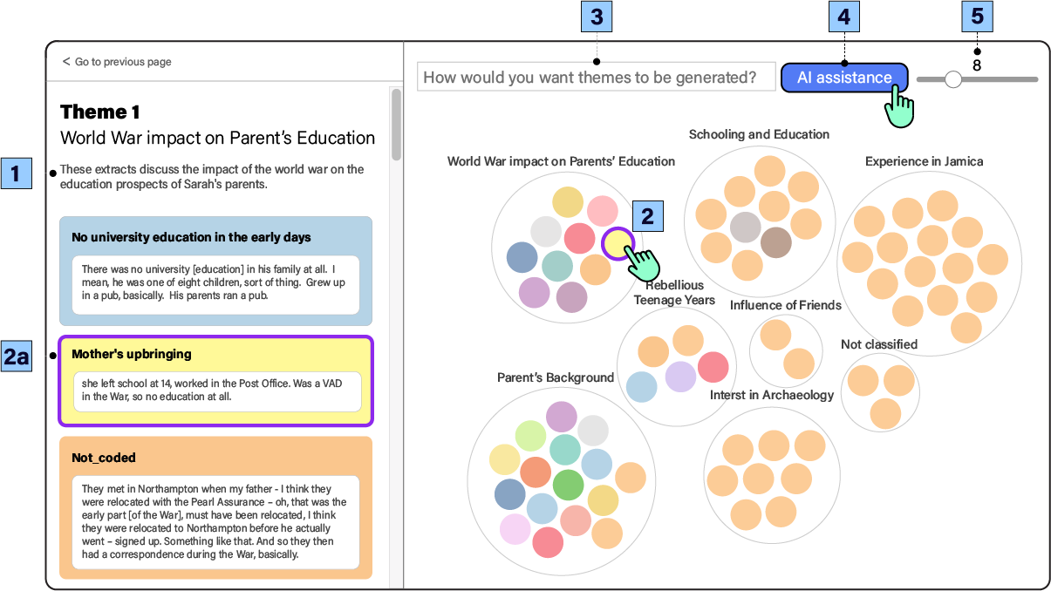
Task: Click the Theme 1 heading
Action: (x=99, y=112)
